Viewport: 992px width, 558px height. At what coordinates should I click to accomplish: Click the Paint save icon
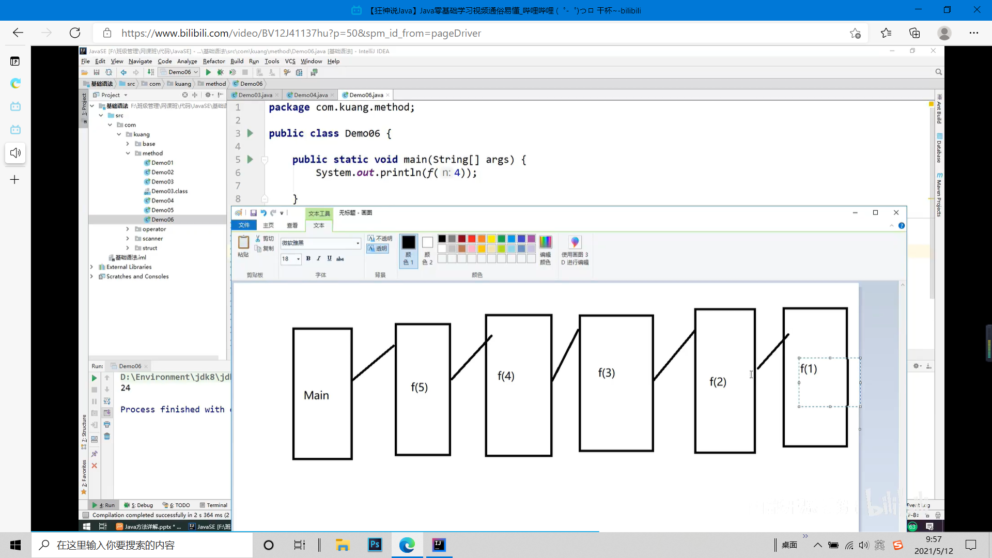(x=253, y=213)
